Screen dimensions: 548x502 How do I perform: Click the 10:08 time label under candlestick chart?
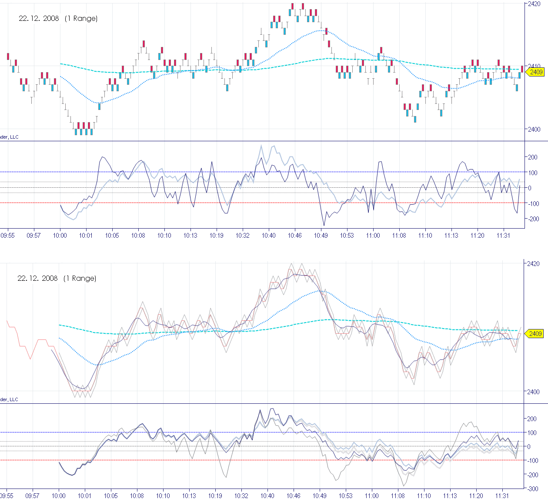[x=138, y=236]
